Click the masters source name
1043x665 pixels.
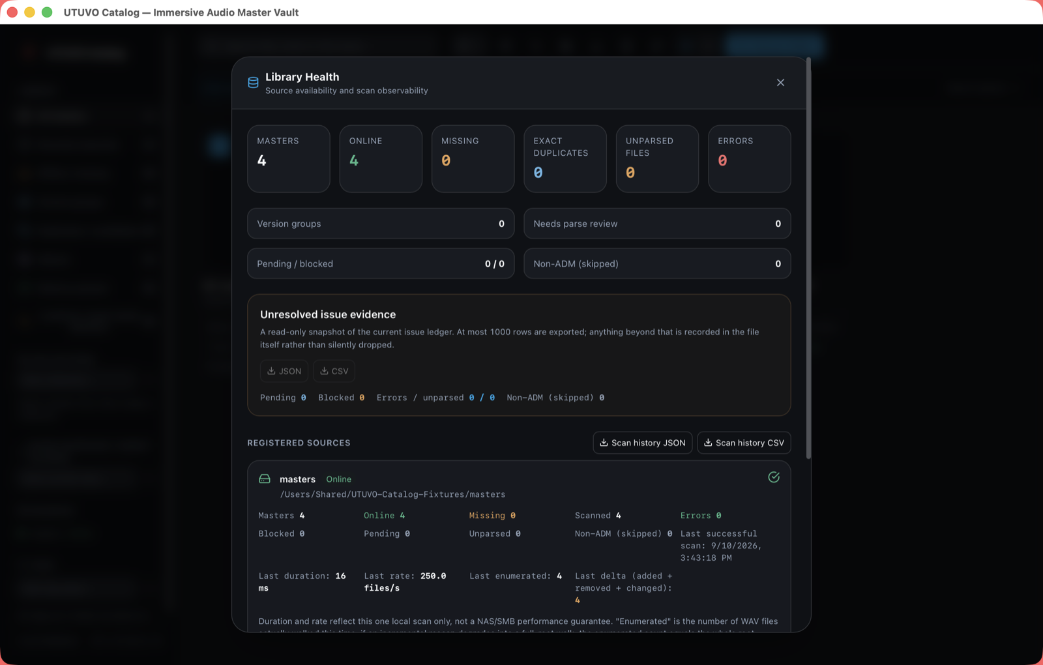[297, 479]
